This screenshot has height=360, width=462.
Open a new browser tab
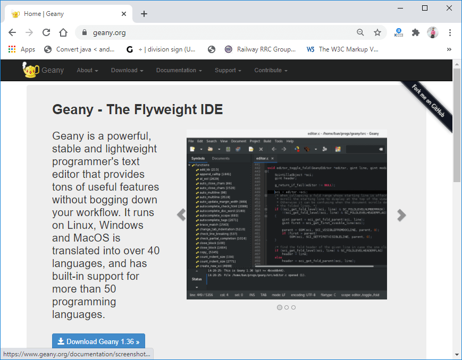[x=144, y=14]
